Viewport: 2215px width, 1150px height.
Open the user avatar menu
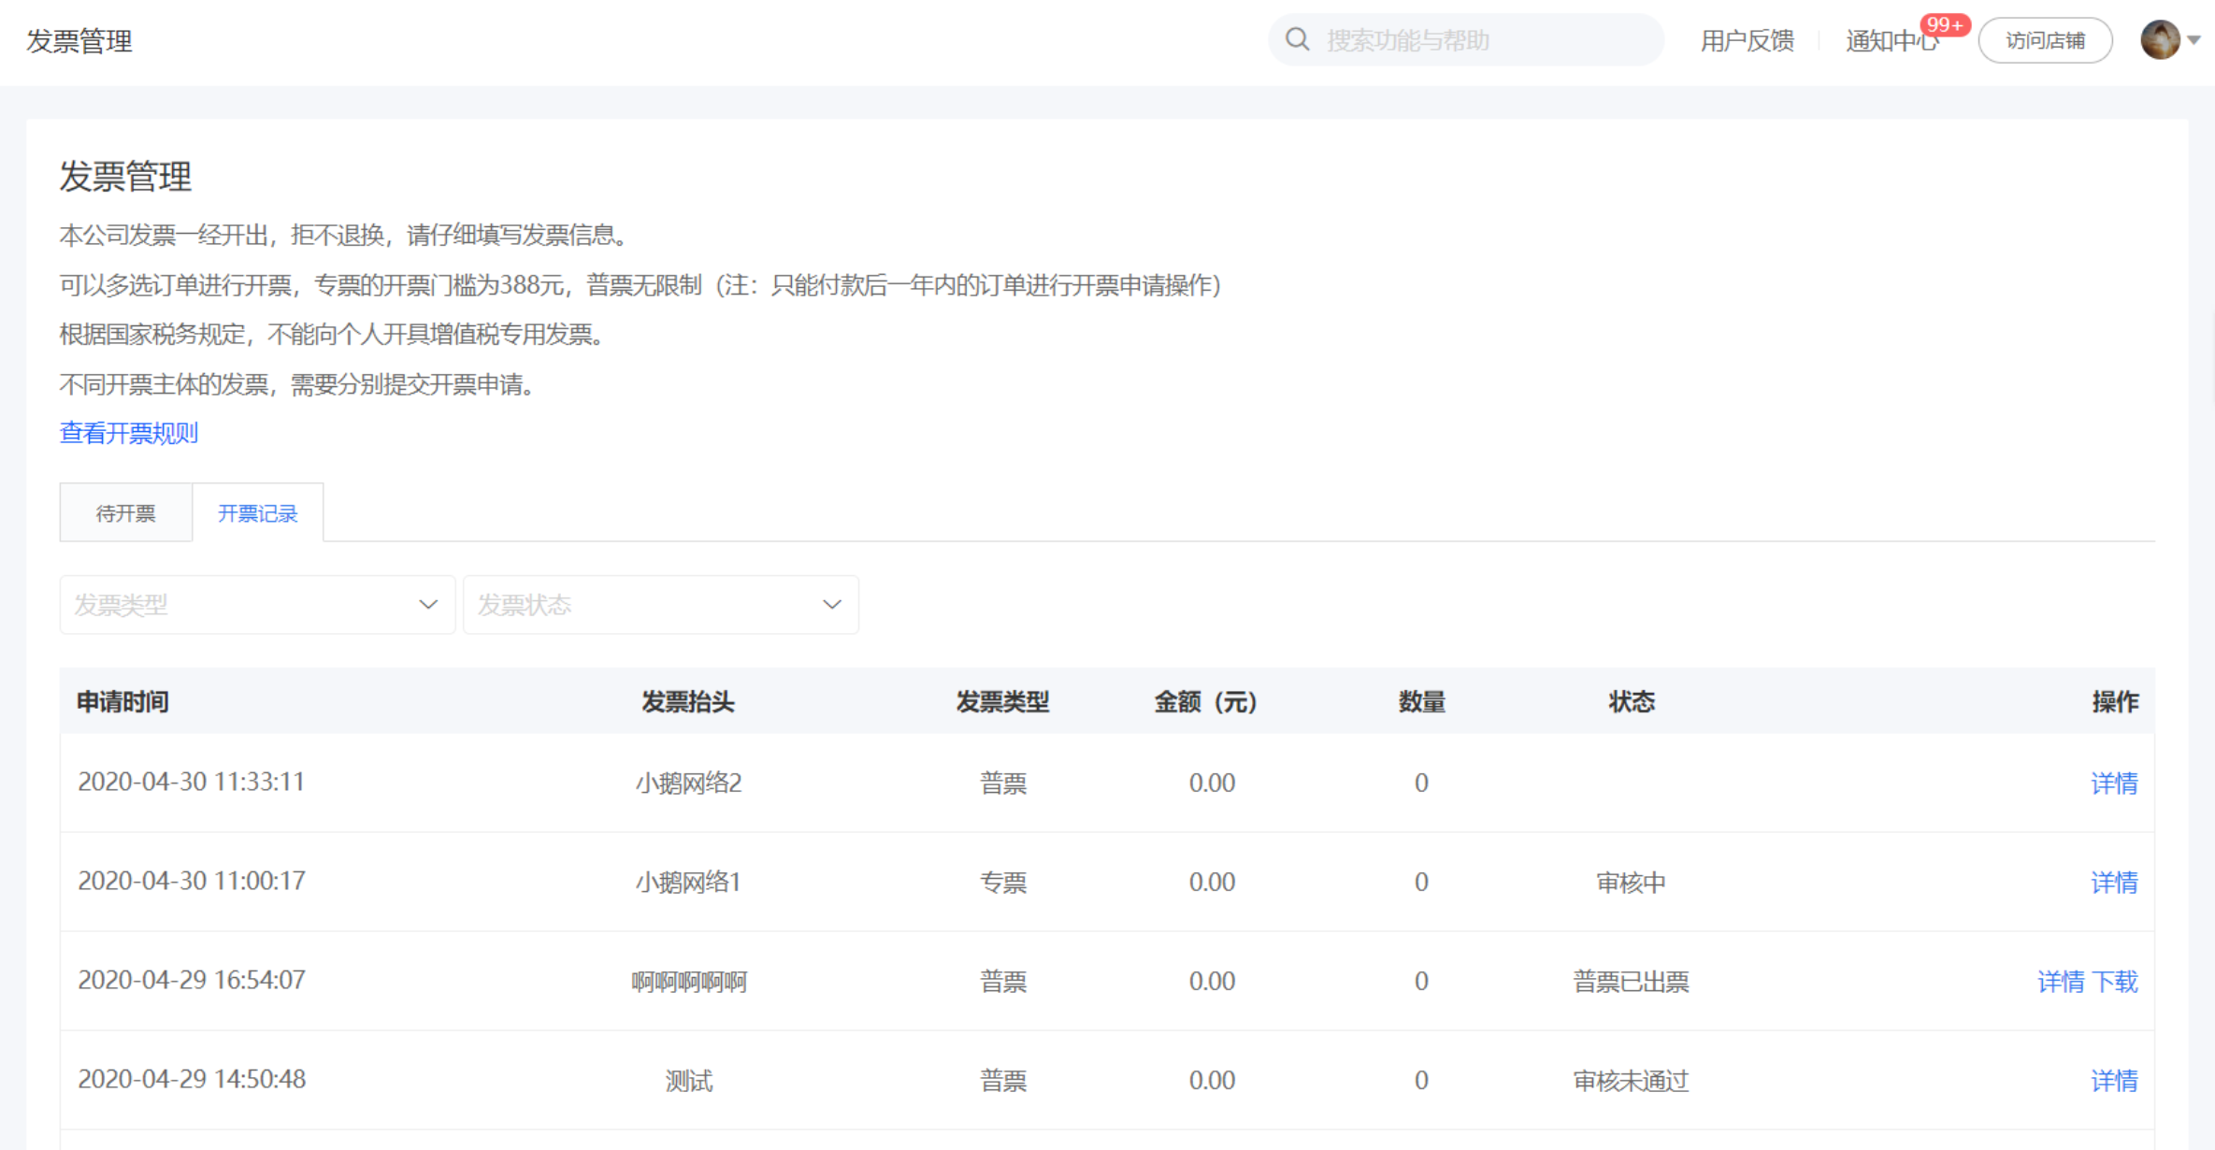2160,40
